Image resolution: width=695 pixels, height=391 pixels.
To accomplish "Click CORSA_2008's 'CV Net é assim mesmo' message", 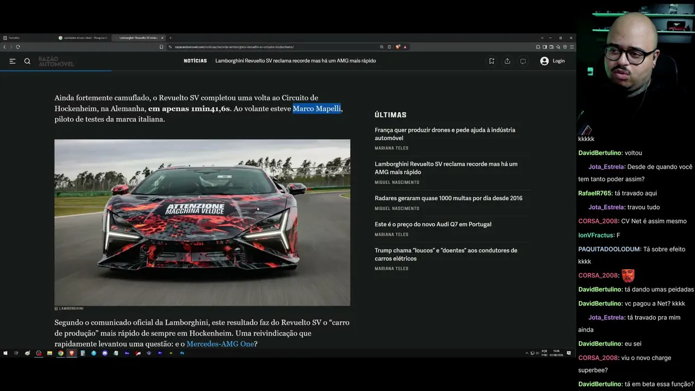I will [x=654, y=222].
